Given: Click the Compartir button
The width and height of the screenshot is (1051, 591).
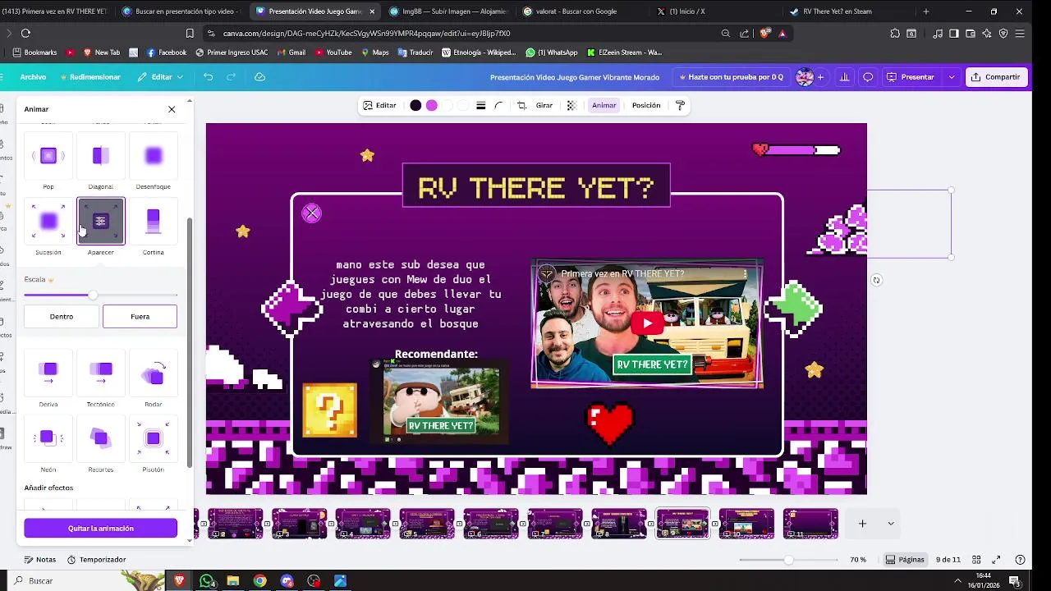Looking at the screenshot, I should pyautogui.click(x=995, y=77).
